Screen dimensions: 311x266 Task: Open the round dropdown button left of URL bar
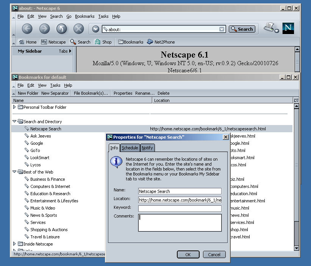pyautogui.click(x=95, y=29)
